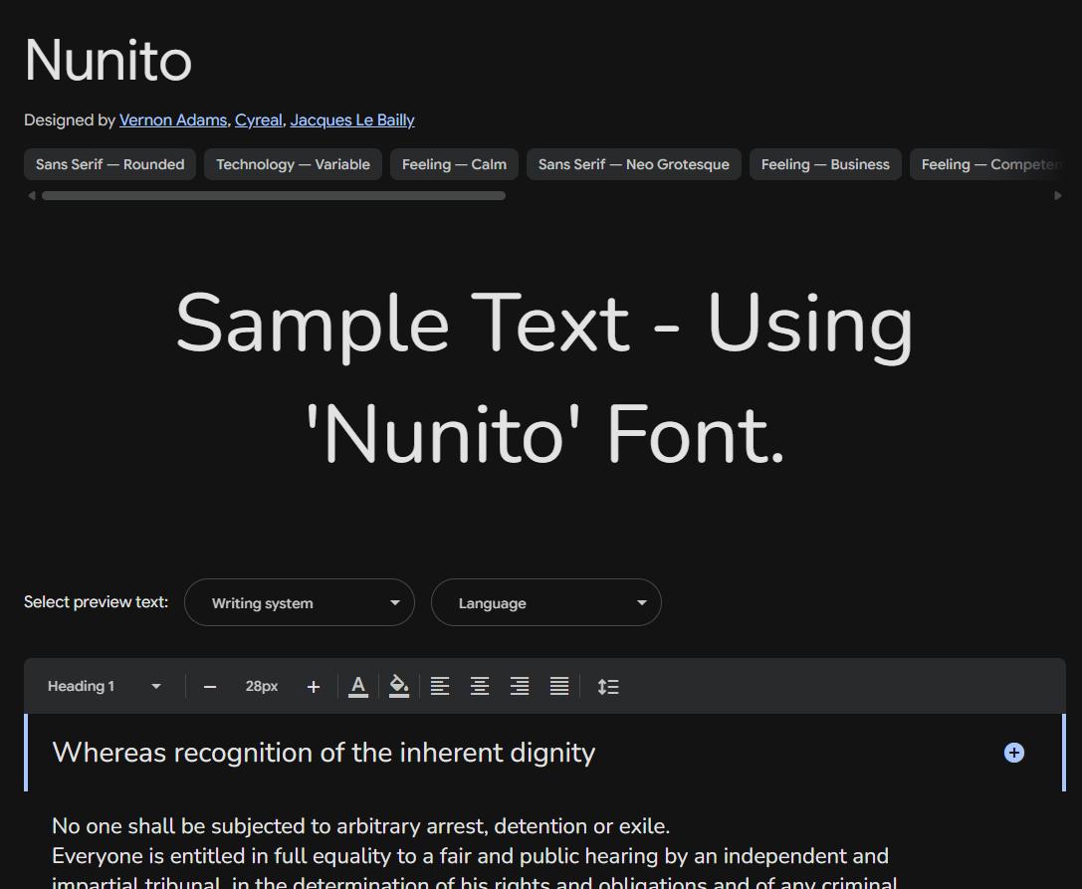The image size is (1082, 889).
Task: Select the Feeling — Calm tag
Action: coord(454,164)
